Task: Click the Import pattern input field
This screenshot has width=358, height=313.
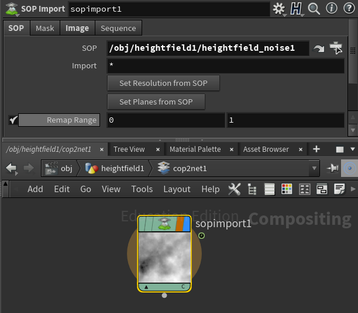Action: point(225,66)
